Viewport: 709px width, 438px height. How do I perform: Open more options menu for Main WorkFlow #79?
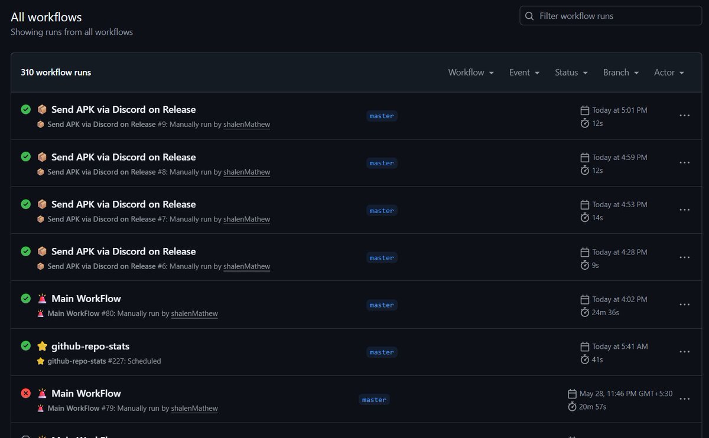pyautogui.click(x=685, y=399)
